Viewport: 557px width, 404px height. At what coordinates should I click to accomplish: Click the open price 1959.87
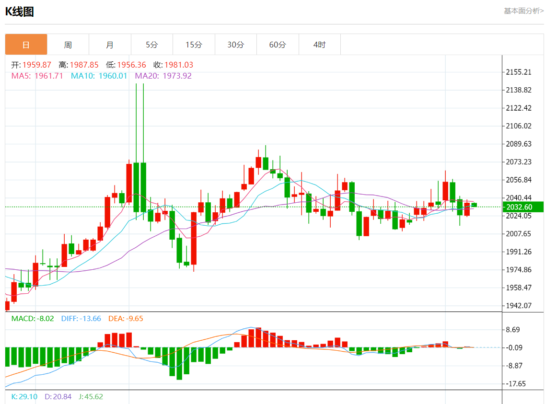pyautogui.click(x=37, y=65)
